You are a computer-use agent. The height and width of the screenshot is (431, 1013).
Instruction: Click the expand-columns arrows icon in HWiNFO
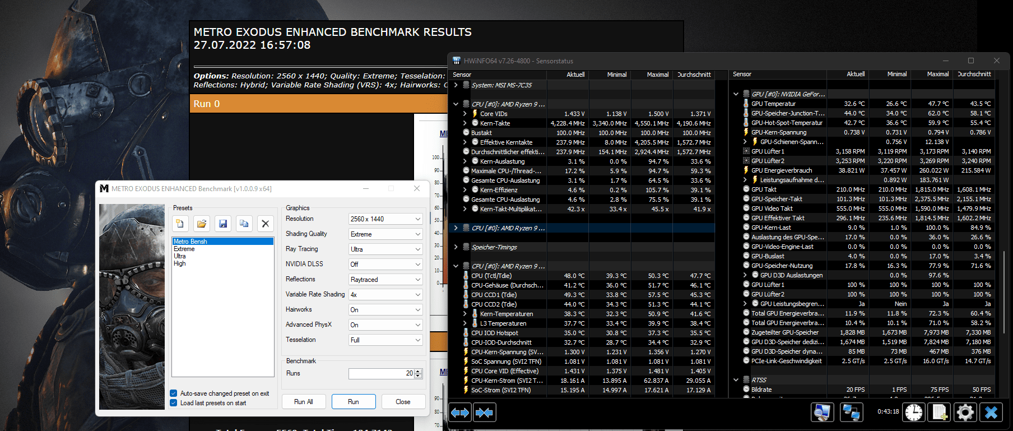click(x=461, y=413)
